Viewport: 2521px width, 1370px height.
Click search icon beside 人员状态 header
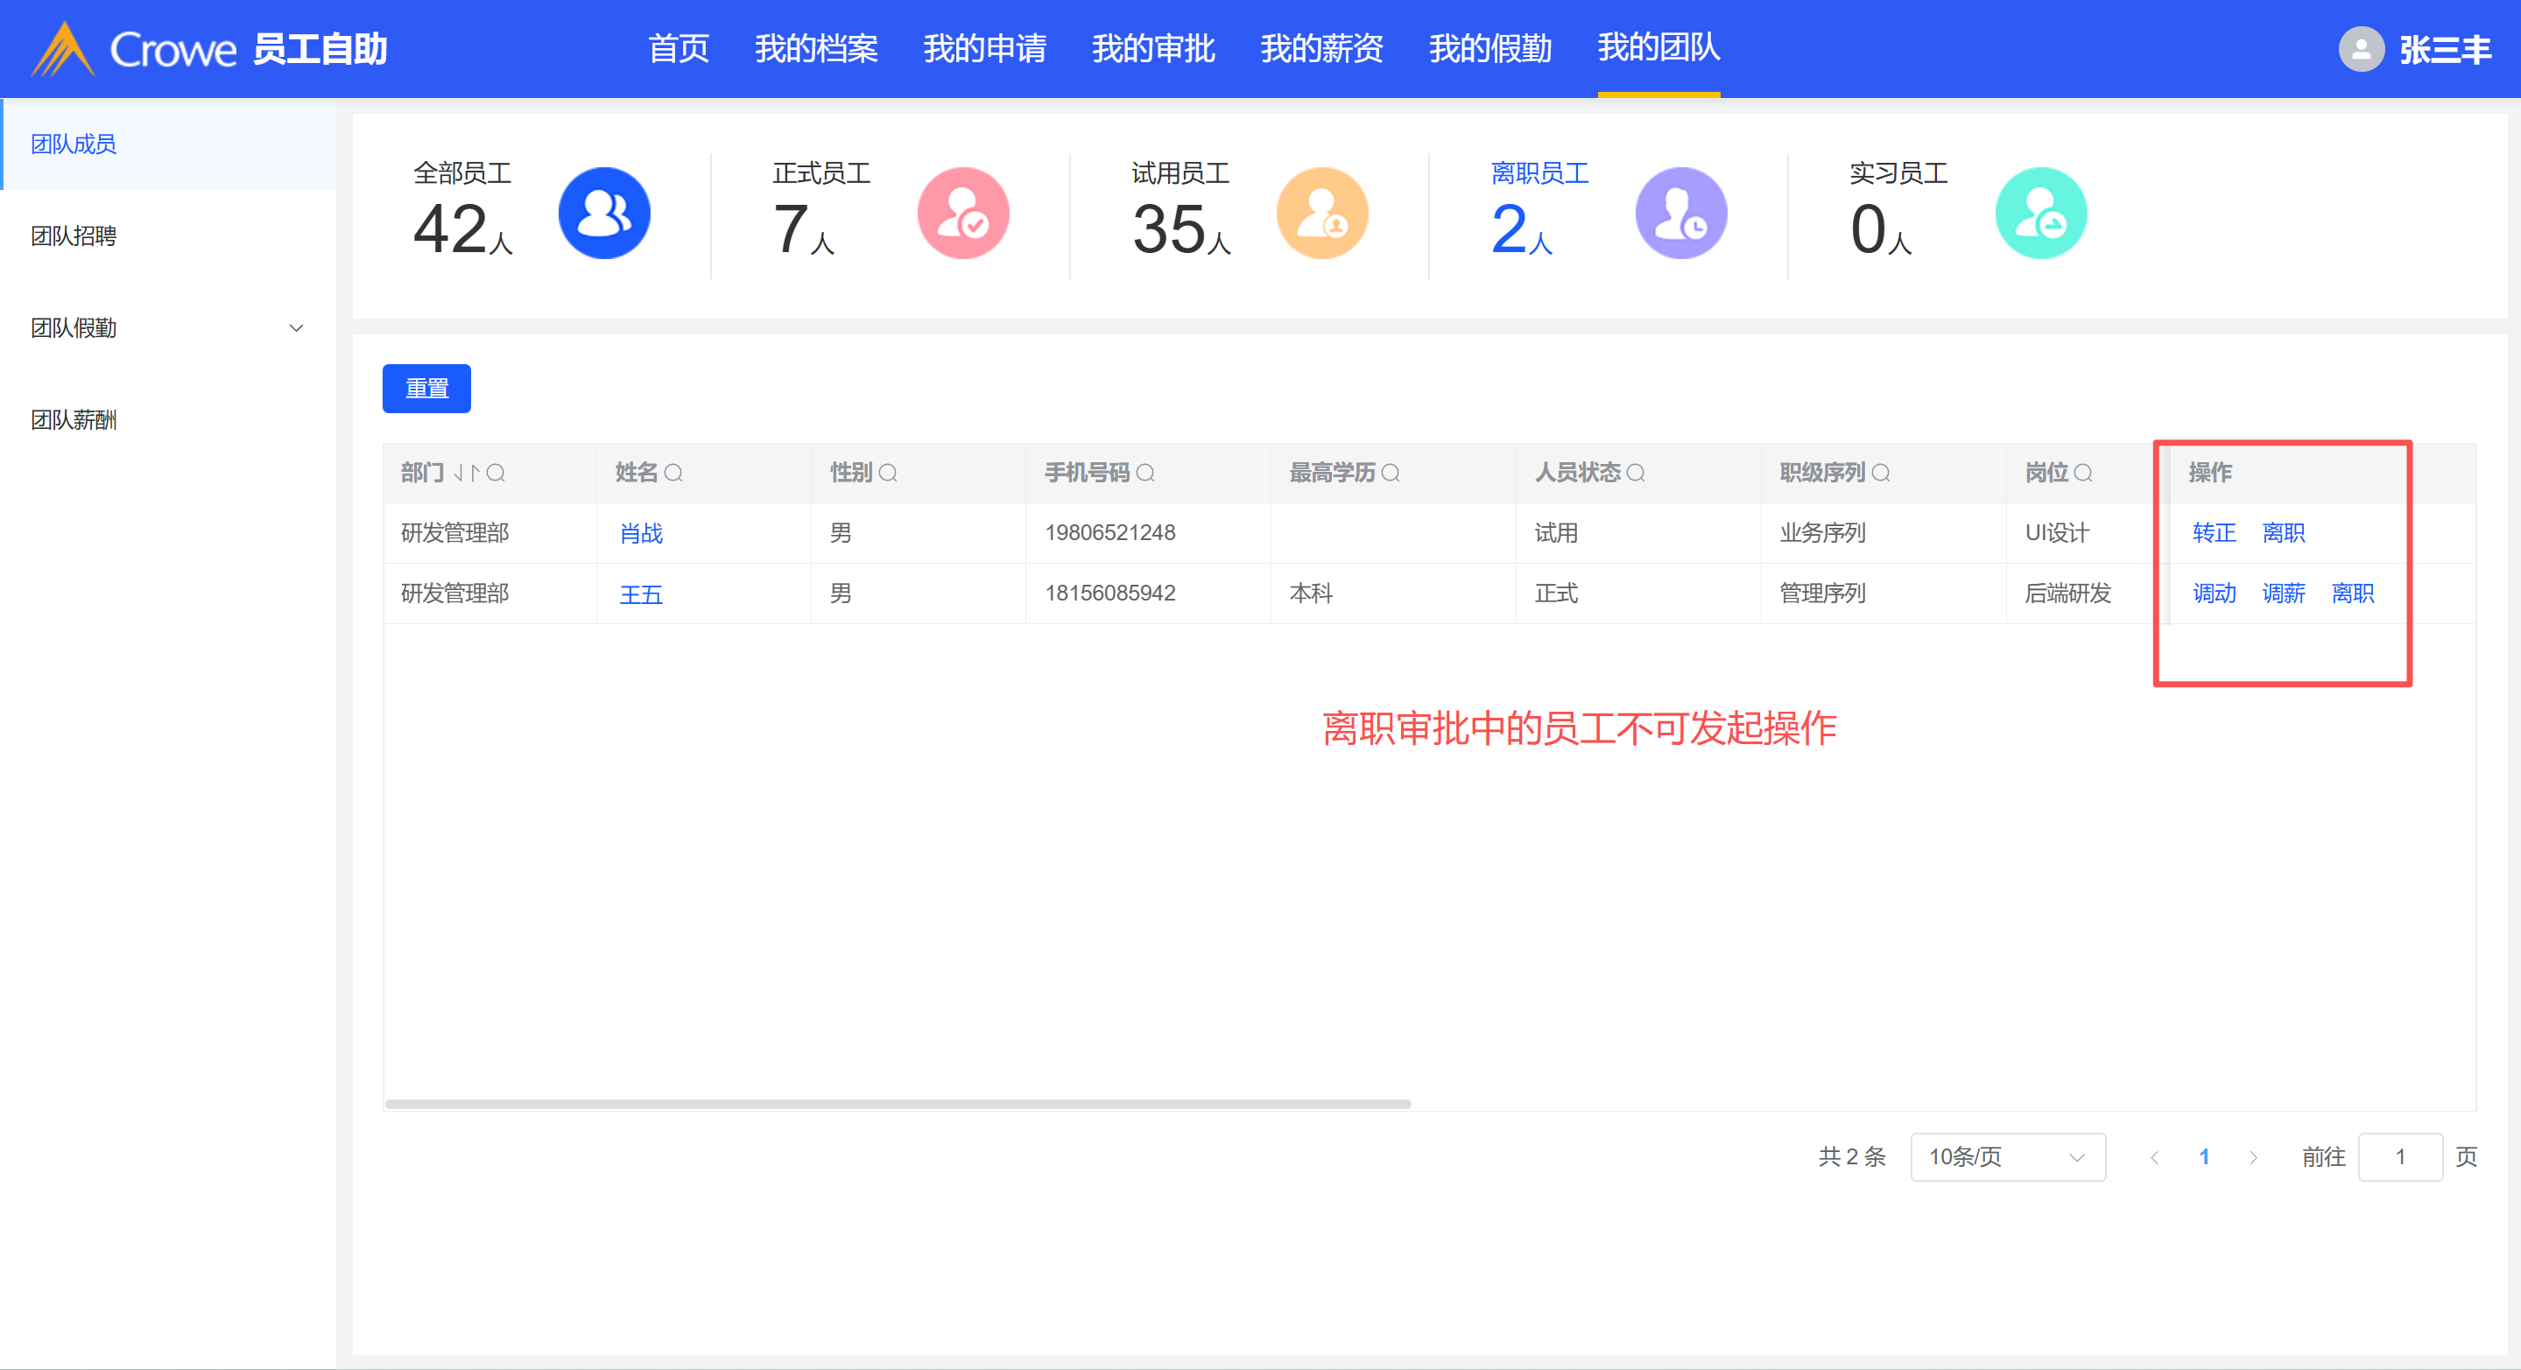(x=1636, y=474)
